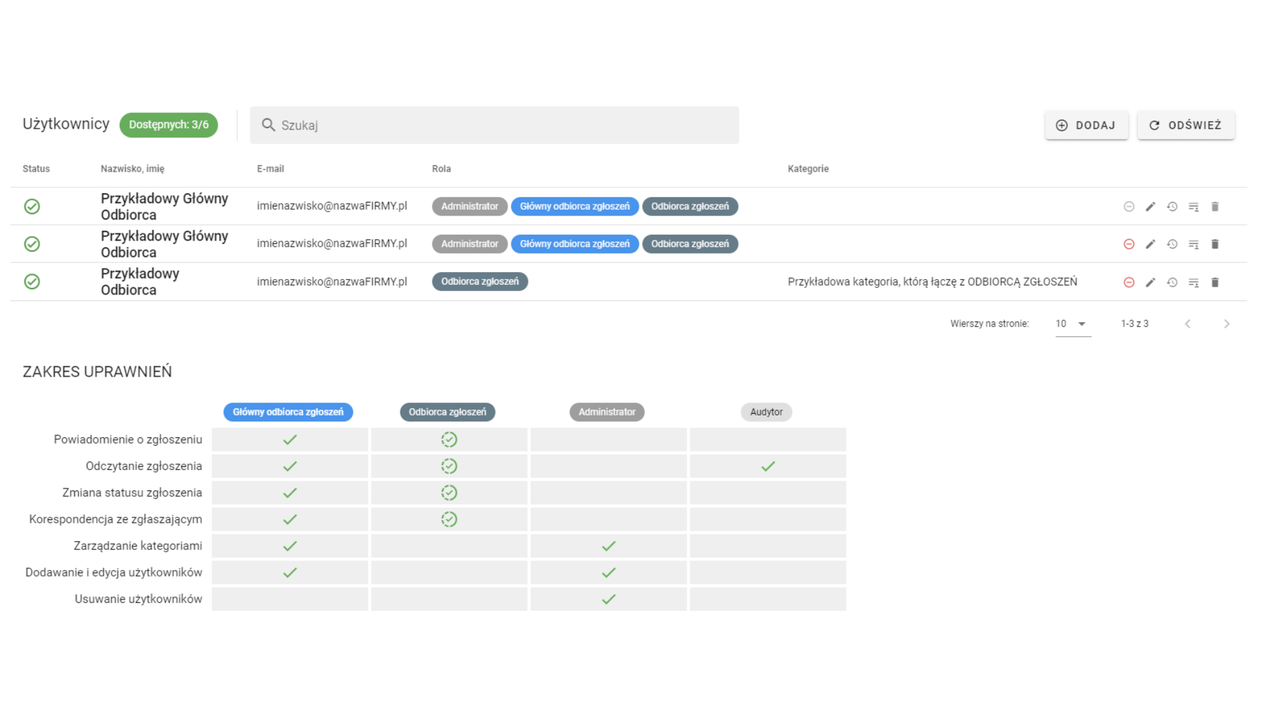Image resolution: width=1262 pixels, height=710 pixels.
Task: Click the Rola column header
Action: click(x=441, y=169)
